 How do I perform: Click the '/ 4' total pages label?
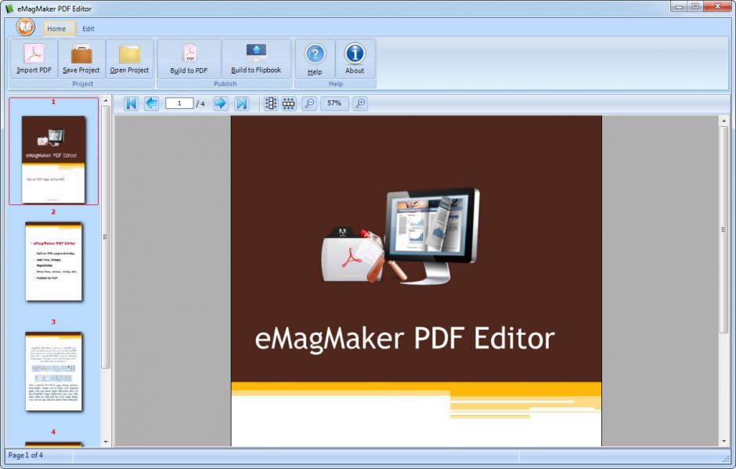[200, 104]
